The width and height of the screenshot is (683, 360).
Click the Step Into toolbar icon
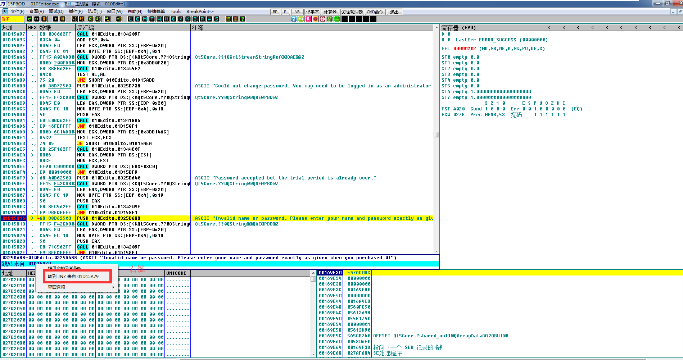pos(74,19)
